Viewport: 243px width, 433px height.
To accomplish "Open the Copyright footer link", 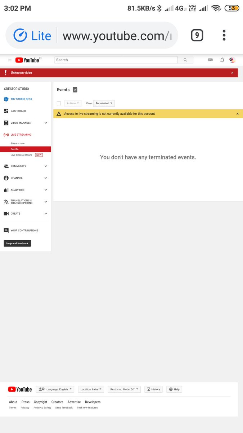I will click(x=40, y=402).
